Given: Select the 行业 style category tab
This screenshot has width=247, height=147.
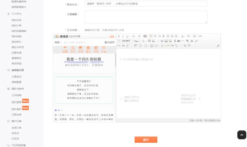Looking at the screenshot, I should (104, 50).
